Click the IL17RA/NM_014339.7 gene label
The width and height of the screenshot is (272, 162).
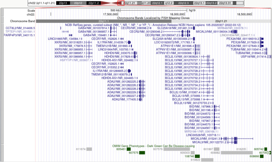(x=111, y=42)
